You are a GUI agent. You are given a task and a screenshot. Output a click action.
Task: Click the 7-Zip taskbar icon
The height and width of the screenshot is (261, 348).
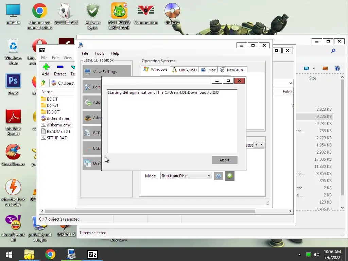click(92, 254)
